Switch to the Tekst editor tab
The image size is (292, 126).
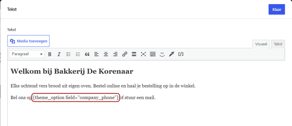[x=278, y=44]
